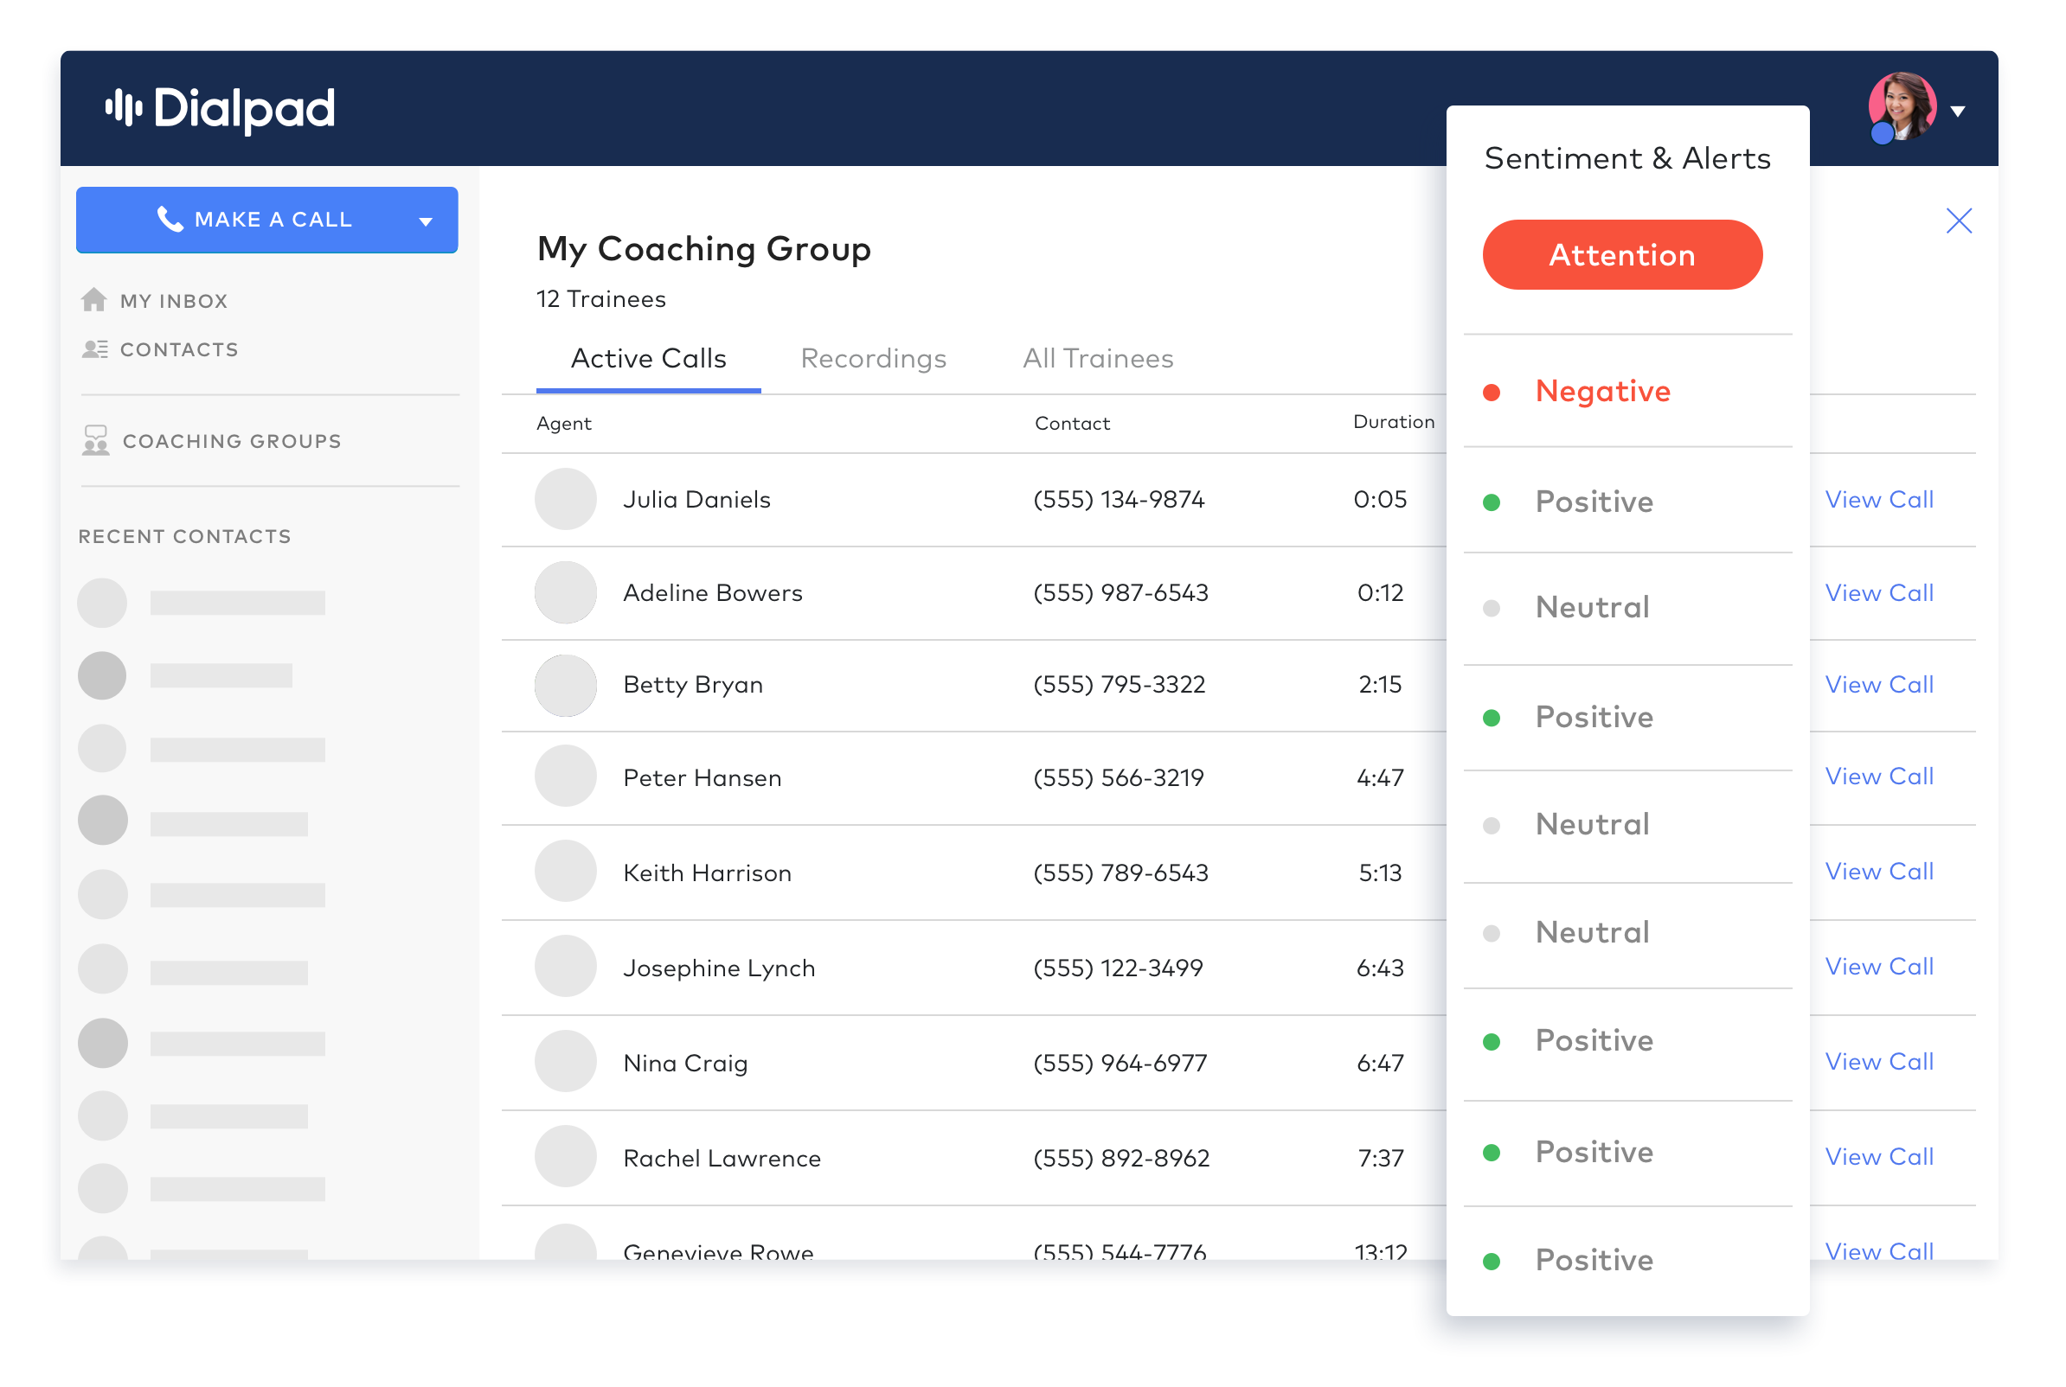Click Adeline Bowers' avatar

[566, 592]
